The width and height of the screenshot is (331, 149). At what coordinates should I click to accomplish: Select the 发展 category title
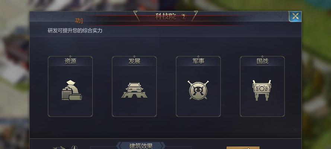[134, 61]
